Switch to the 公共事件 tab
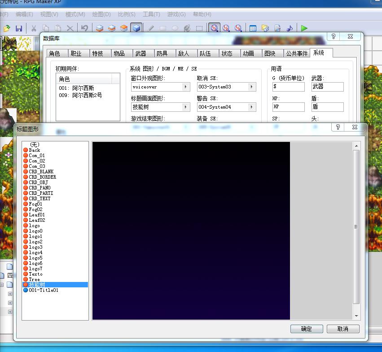Screen dimensions: 382x352 click(x=297, y=53)
